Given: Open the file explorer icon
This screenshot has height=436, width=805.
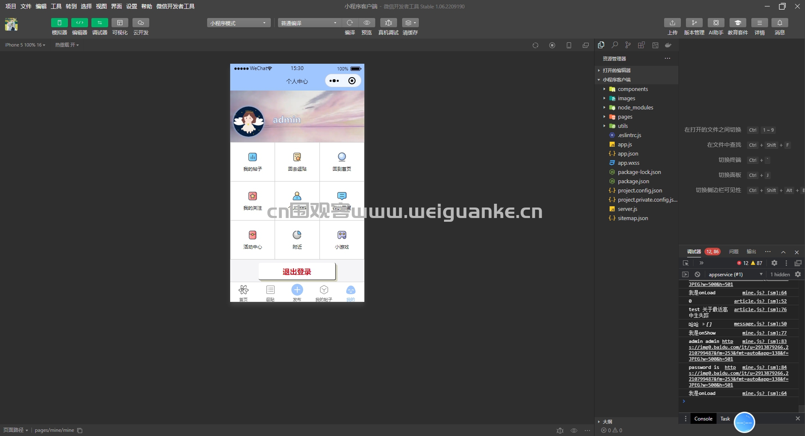Looking at the screenshot, I should [x=601, y=45].
